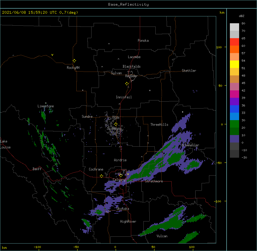
Task: Click the Blackfalds town label
Action: (x=131, y=66)
